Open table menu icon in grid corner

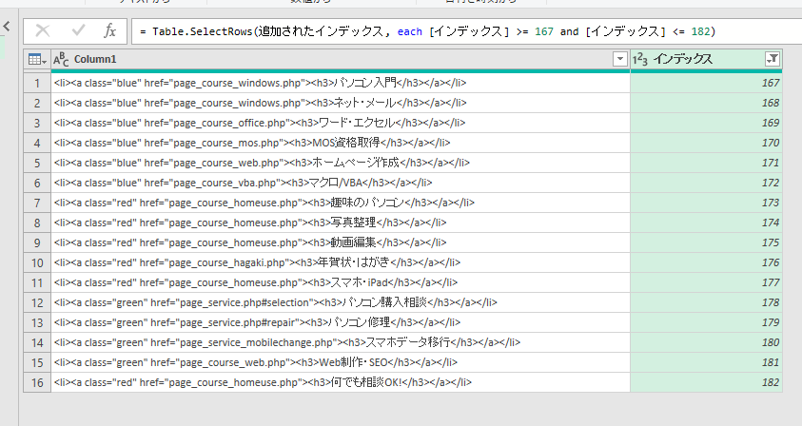pos(37,59)
